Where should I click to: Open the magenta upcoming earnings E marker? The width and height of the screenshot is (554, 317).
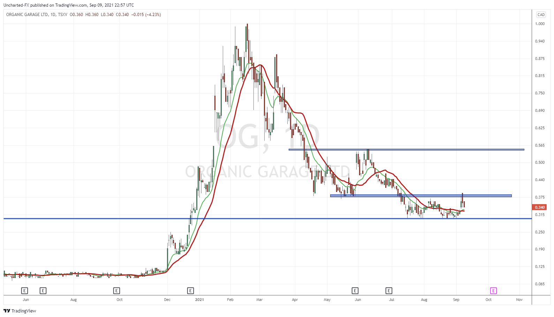pos(493,291)
